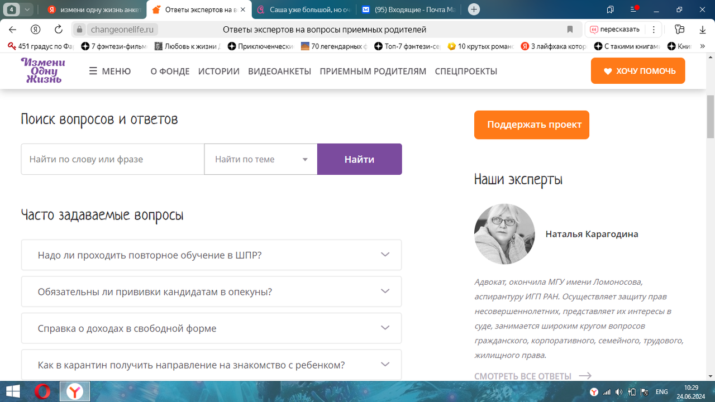Expand the "Найти по теме" topic dropdown
715x402 pixels.
coord(260,159)
